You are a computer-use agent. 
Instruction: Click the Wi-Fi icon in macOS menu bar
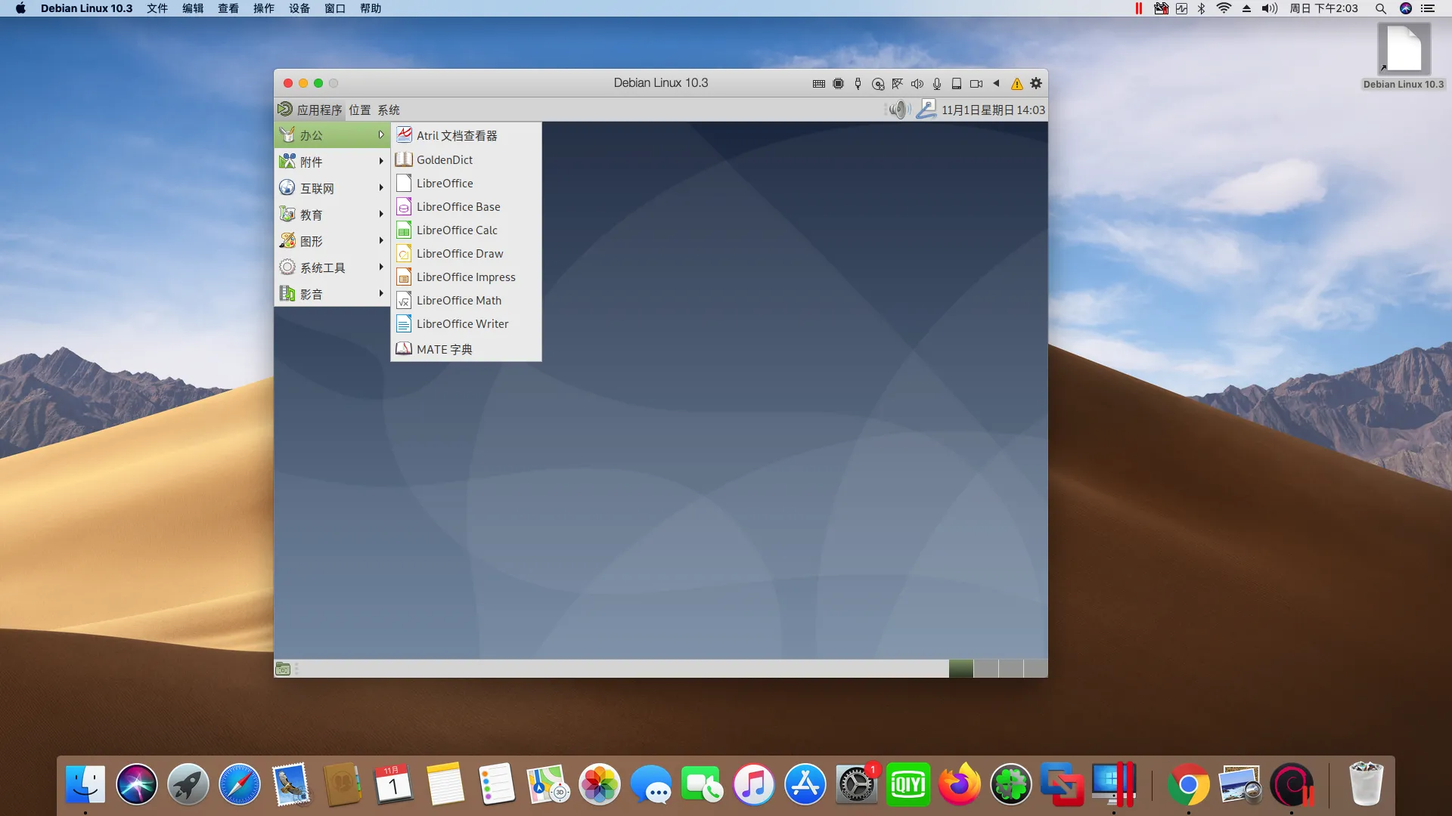coord(1224,8)
